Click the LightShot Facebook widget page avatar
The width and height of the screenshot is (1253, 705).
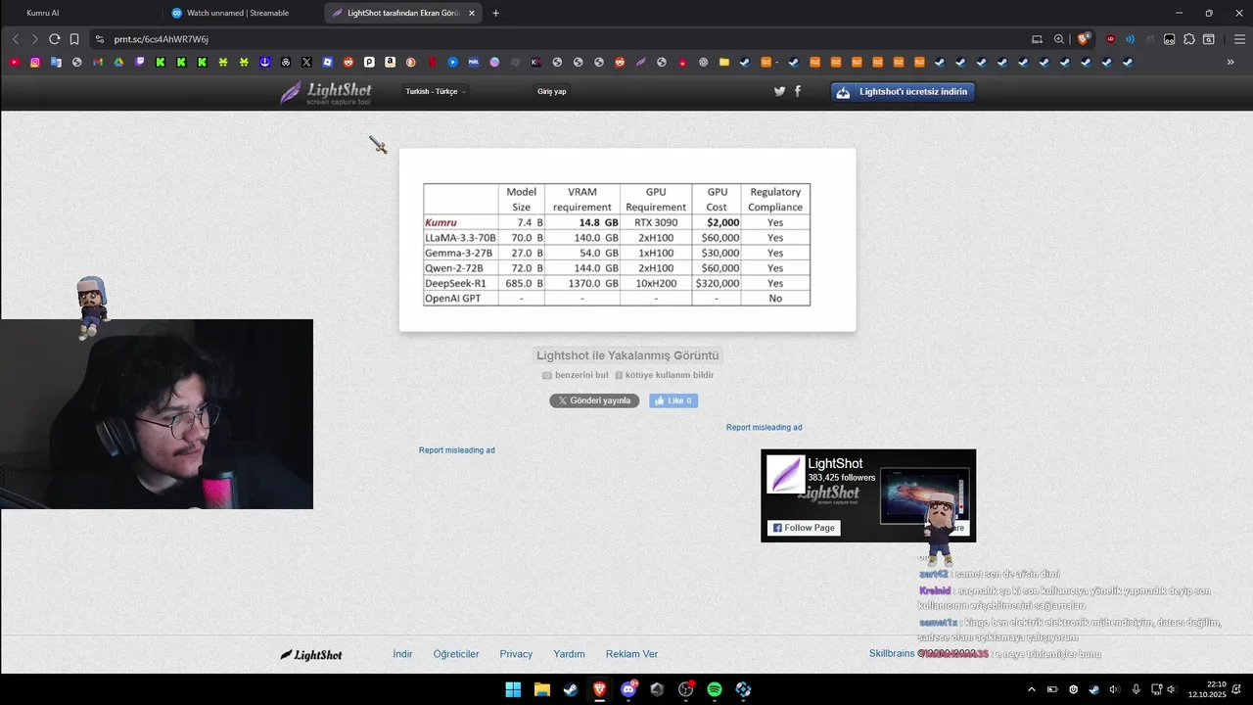(785, 475)
